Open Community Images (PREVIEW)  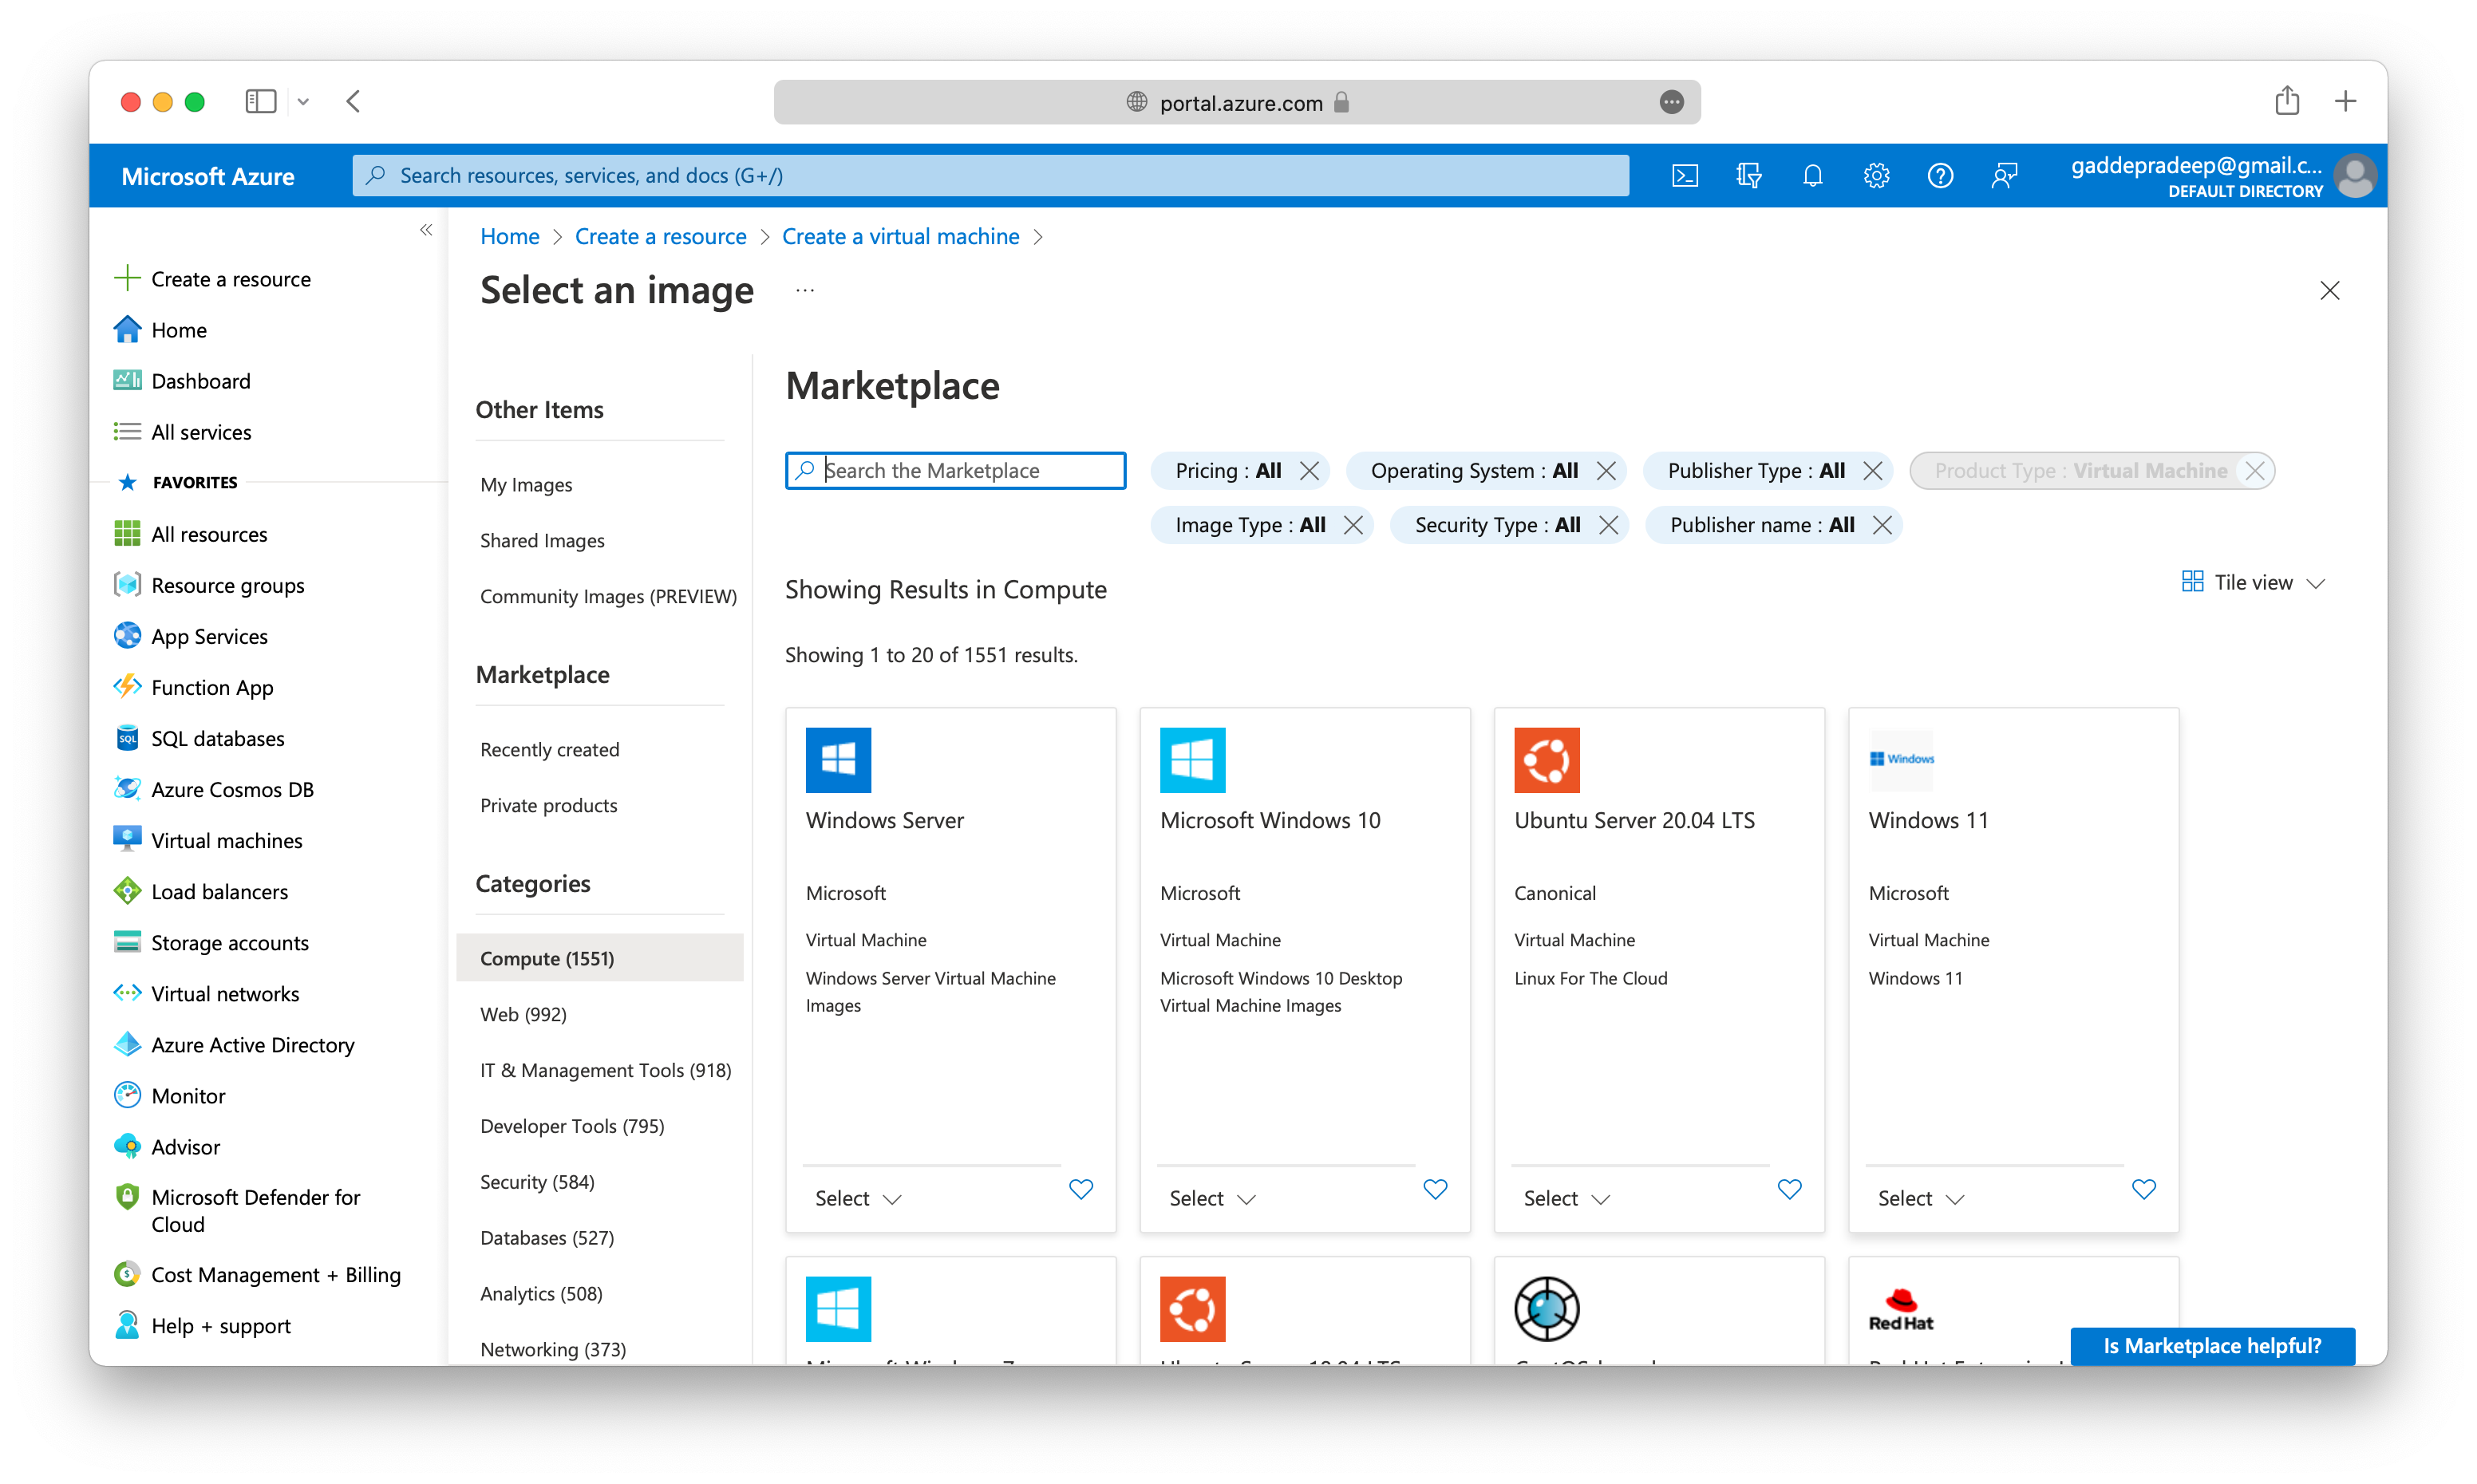(608, 597)
